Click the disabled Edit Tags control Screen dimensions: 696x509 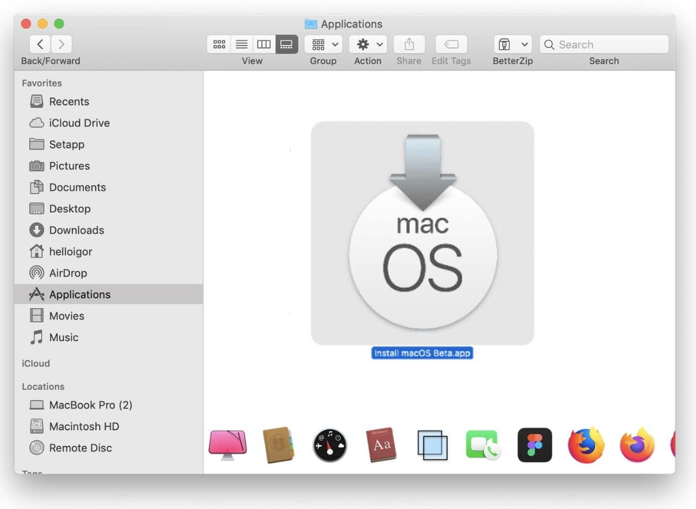(x=451, y=44)
